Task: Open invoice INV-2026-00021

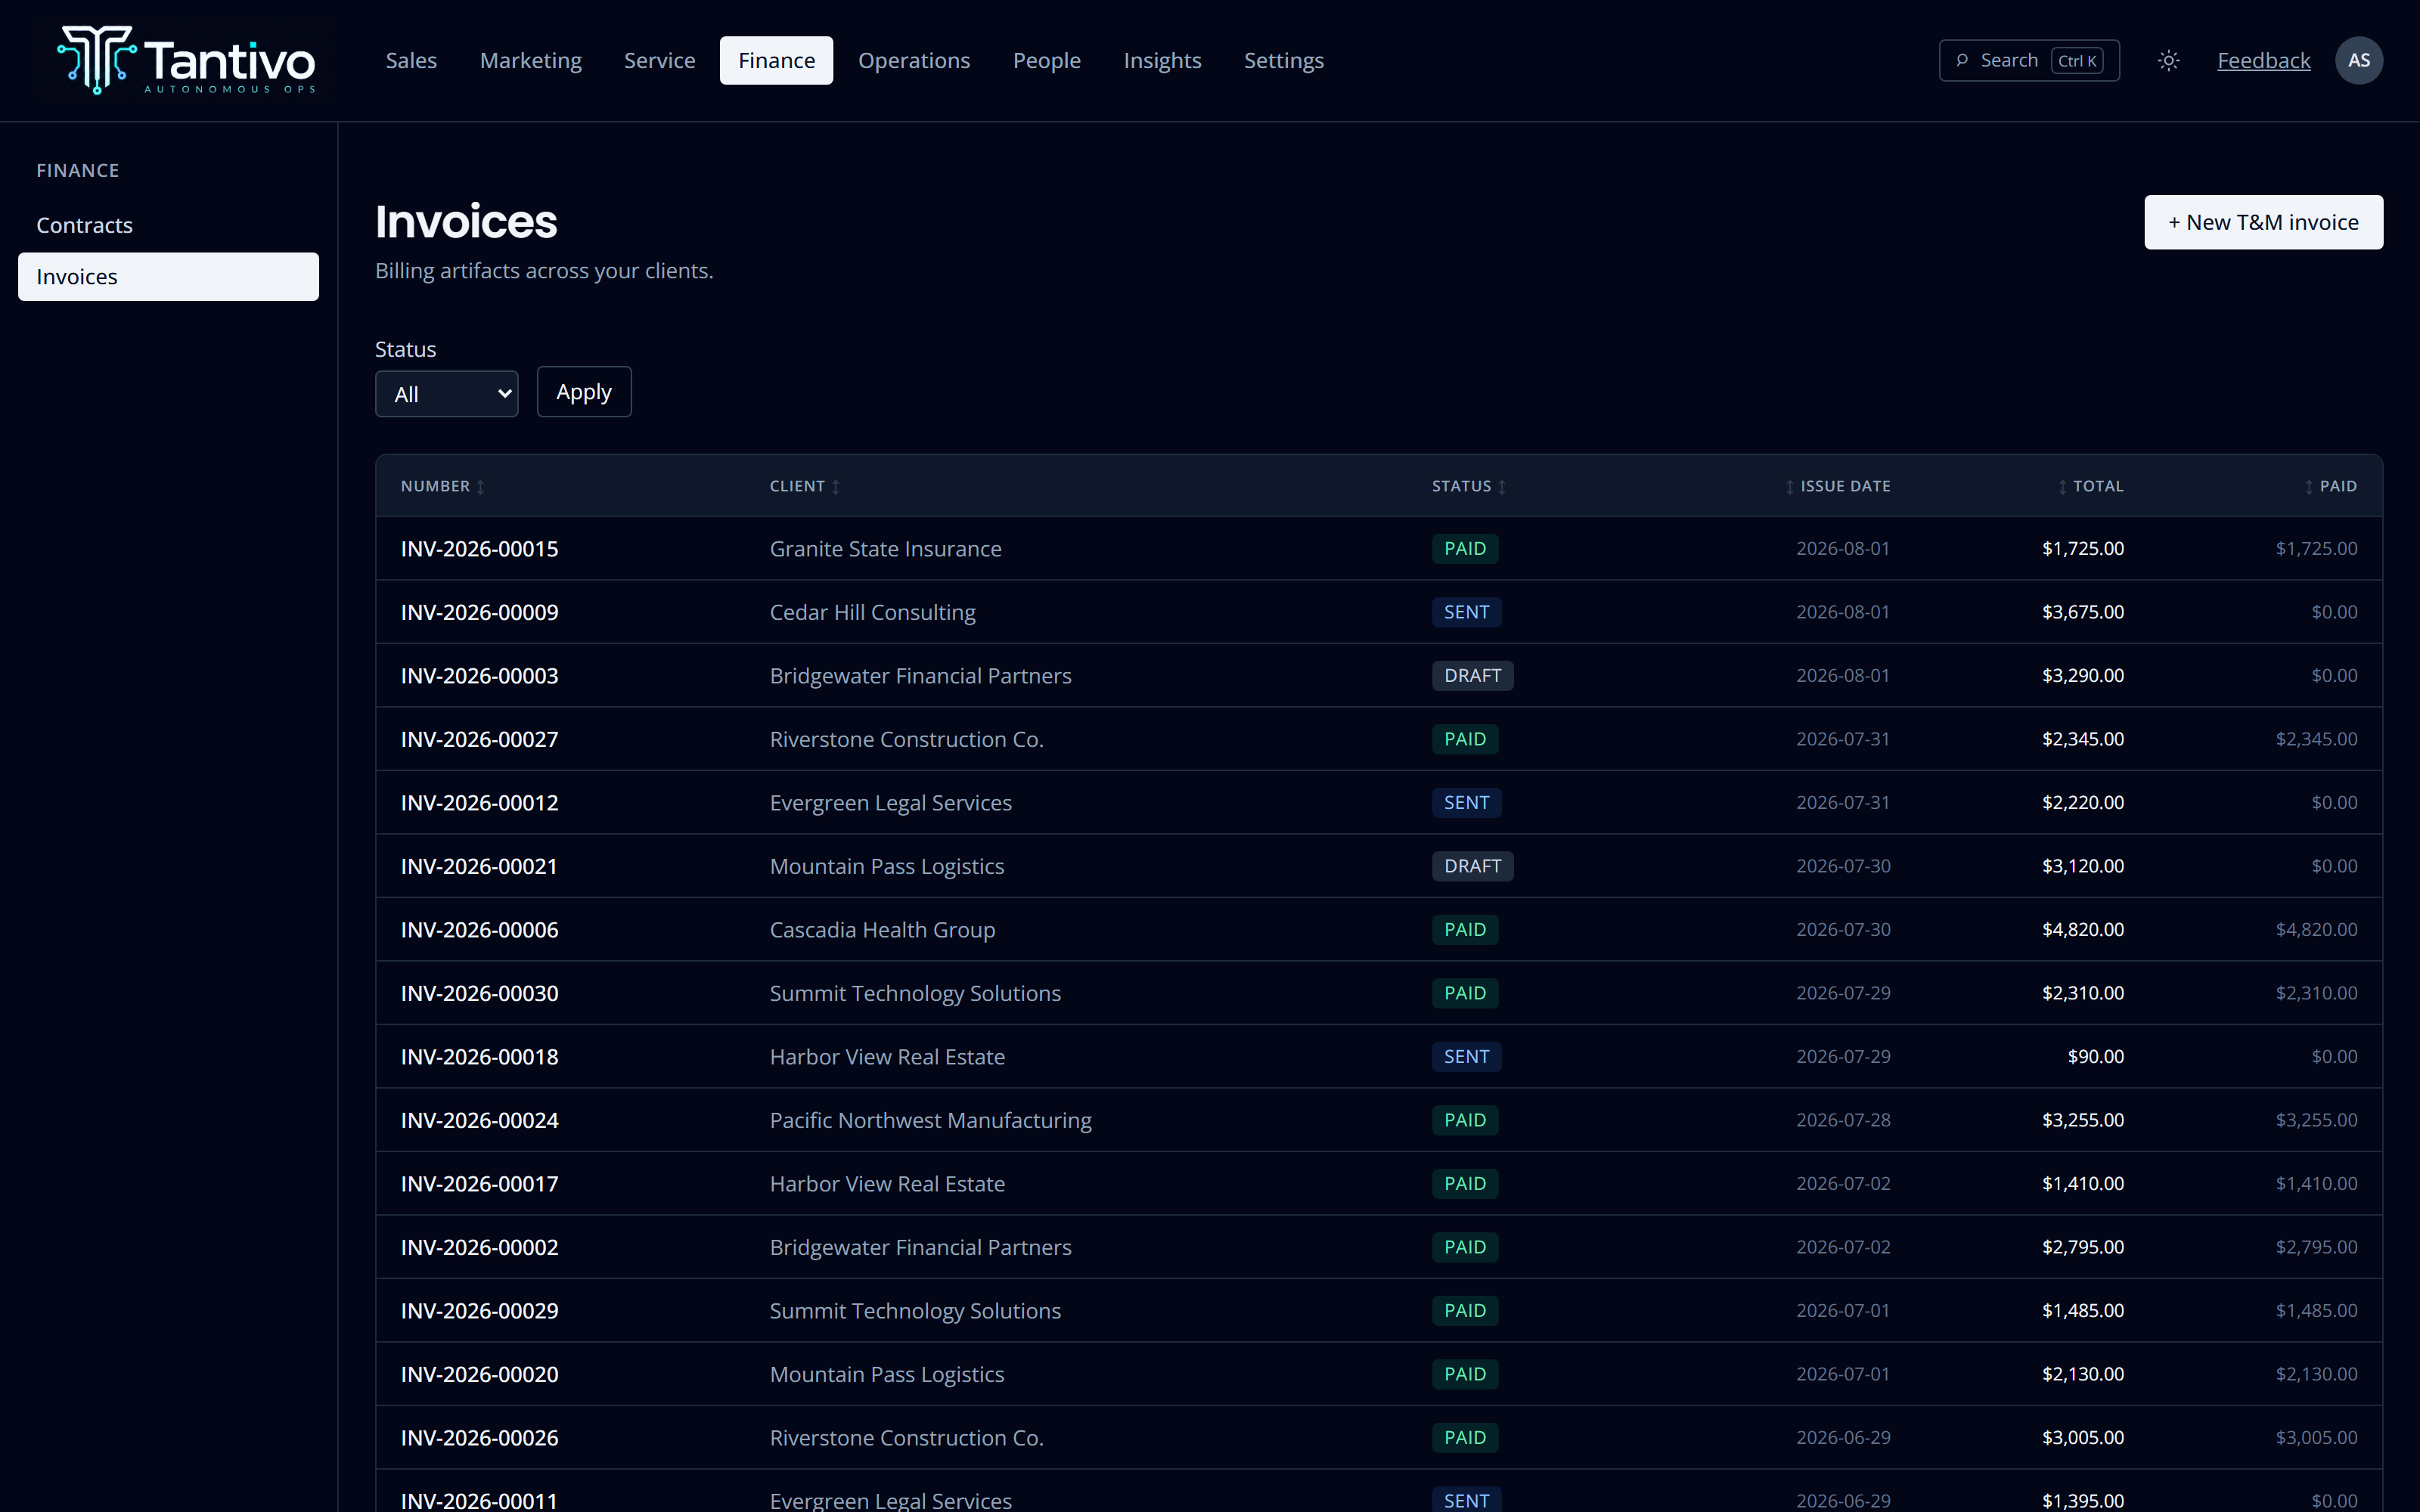Action: point(479,866)
